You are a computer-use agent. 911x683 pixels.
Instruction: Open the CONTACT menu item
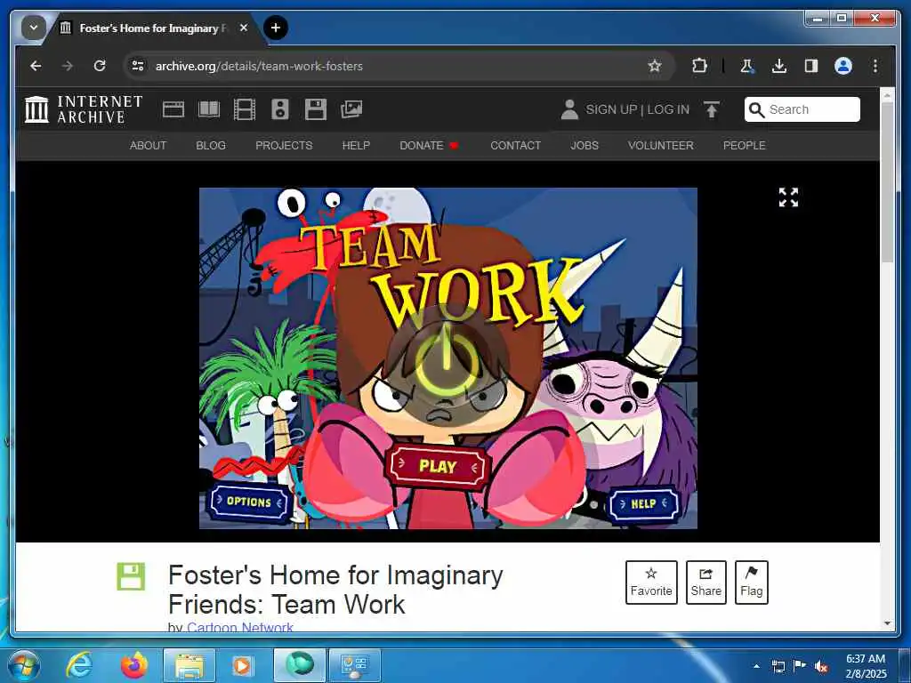[x=515, y=145]
